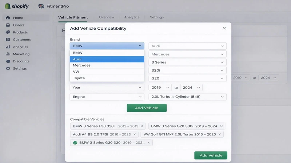
Task: Click 'Compatible Vehicles' heading
Action: tap(87, 119)
